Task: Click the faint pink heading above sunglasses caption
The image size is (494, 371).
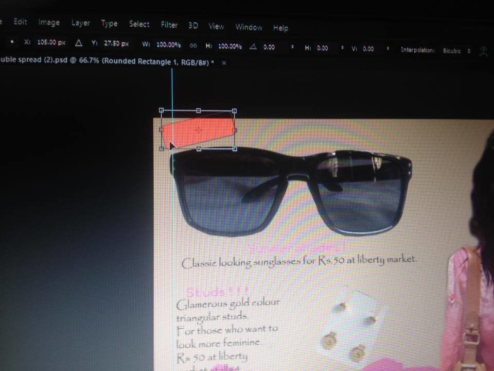Action: [297, 247]
